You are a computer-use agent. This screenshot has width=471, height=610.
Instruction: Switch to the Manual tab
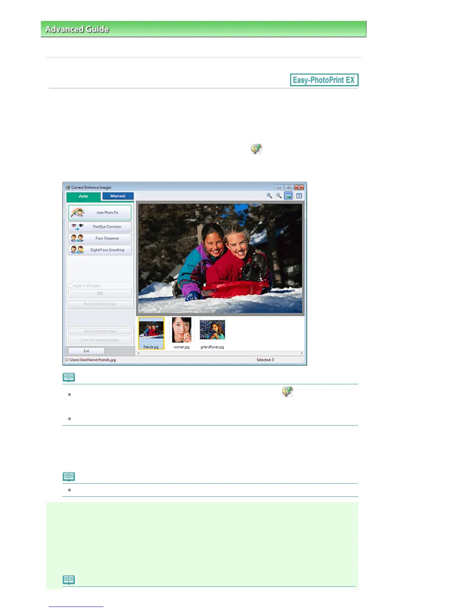pos(118,196)
